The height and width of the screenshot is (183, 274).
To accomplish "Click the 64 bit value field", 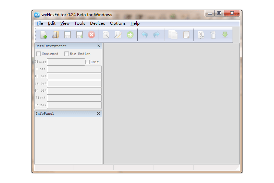I will coord(74,91).
